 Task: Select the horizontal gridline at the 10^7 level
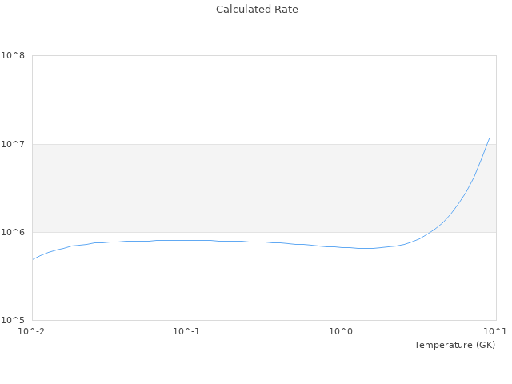coord(240,144)
